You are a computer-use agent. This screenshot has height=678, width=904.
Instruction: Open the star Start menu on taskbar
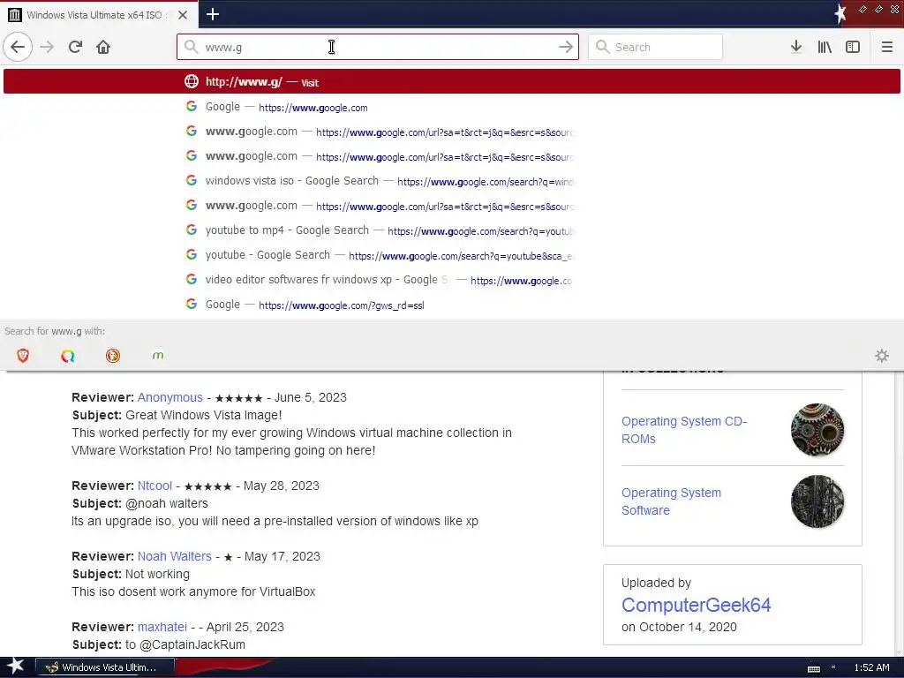[15, 666]
